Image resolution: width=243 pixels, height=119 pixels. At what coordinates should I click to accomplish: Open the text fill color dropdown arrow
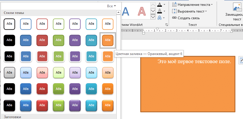point(165,4)
